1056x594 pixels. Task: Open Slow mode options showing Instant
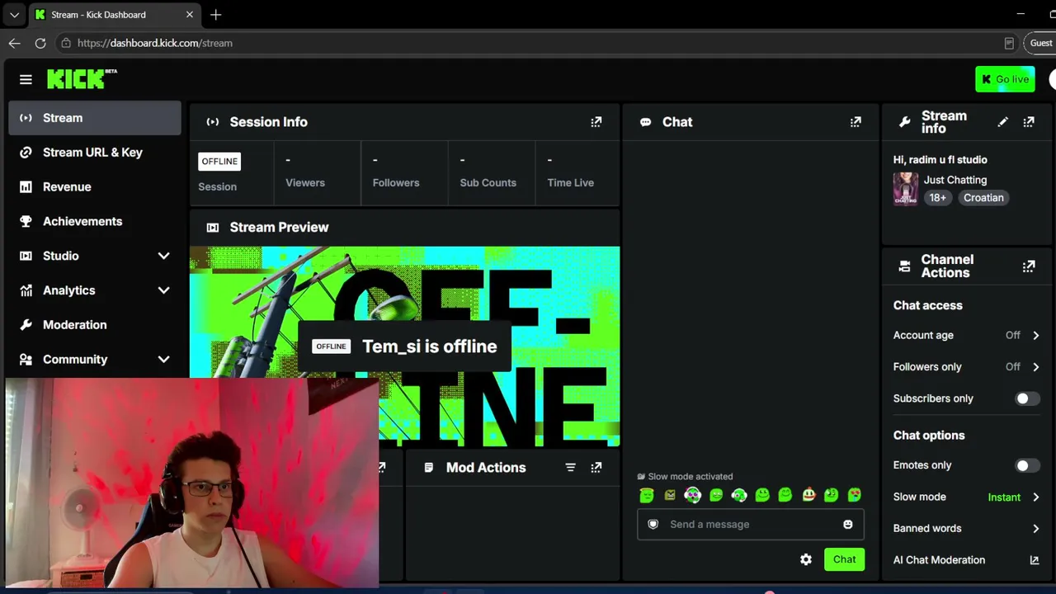tap(966, 497)
